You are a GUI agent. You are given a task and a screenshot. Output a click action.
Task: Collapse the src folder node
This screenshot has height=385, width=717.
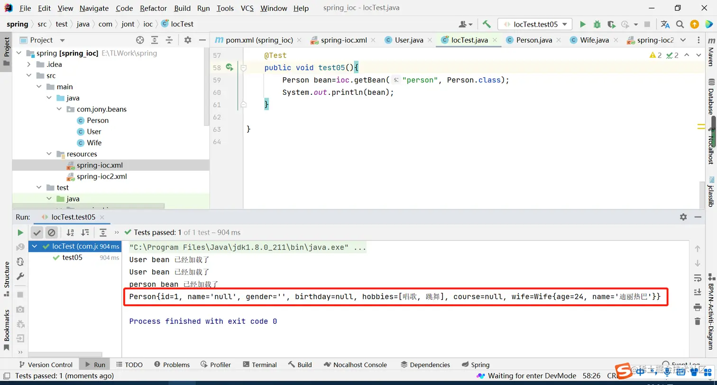(29, 76)
